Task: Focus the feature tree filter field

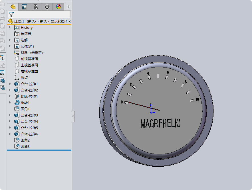Action: click(x=39, y=14)
